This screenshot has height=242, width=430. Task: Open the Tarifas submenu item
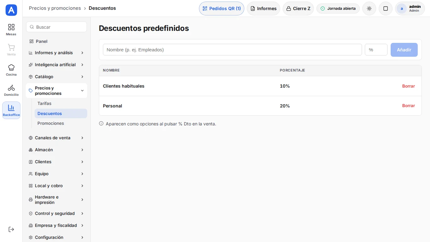click(x=61, y=103)
